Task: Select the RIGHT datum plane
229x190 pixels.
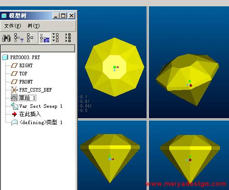Action: pos(26,65)
